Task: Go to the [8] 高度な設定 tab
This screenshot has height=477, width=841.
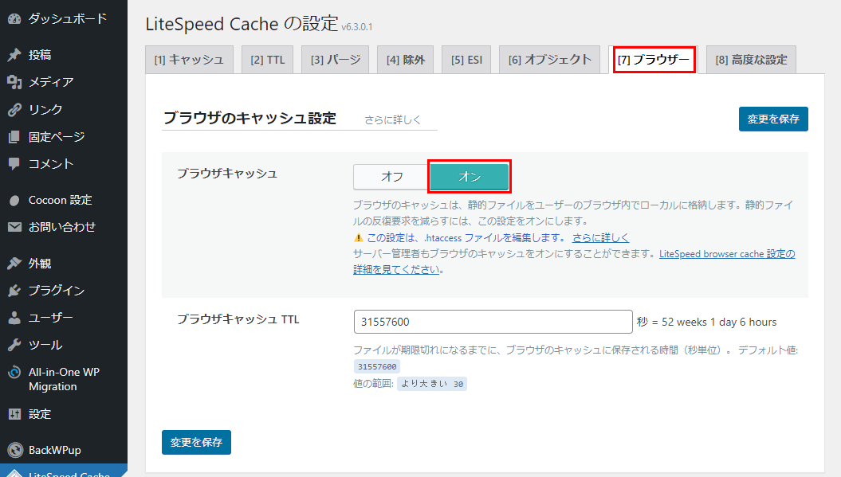Action: (750, 60)
